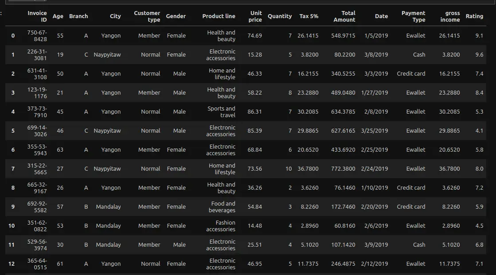Click the Total Amount column header

[x=344, y=16]
